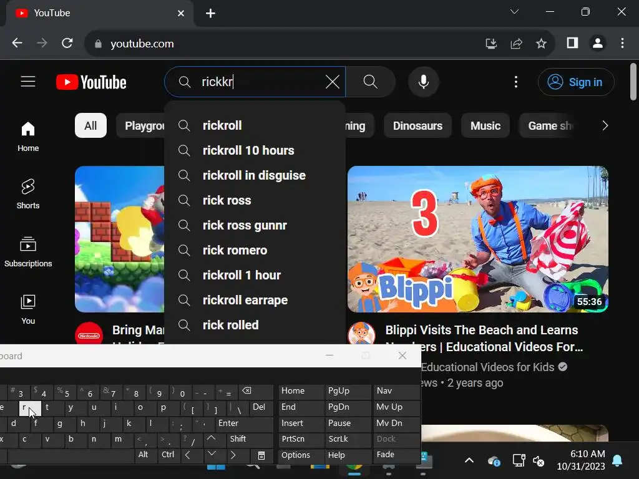
Task: Toggle the browser side panel
Action: [x=573, y=43]
